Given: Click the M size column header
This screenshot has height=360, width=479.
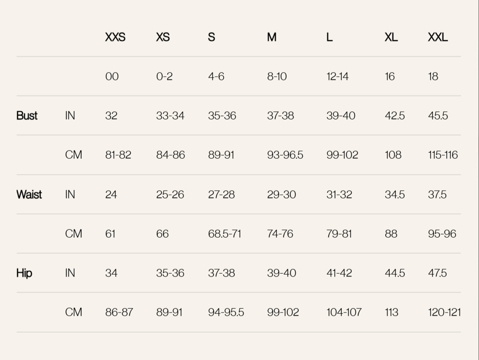Looking at the screenshot, I should [x=272, y=37].
